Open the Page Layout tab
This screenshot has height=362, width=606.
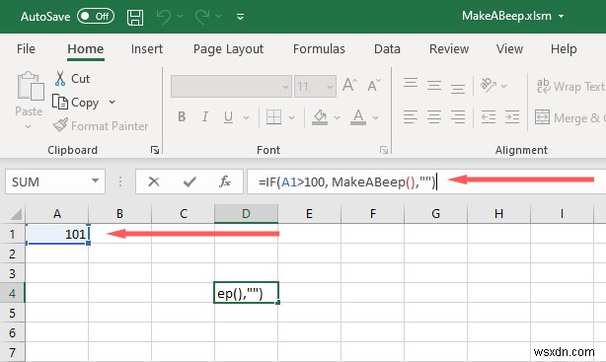pos(228,48)
